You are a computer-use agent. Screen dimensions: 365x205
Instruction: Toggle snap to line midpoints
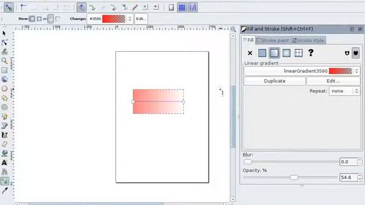[135, 7]
